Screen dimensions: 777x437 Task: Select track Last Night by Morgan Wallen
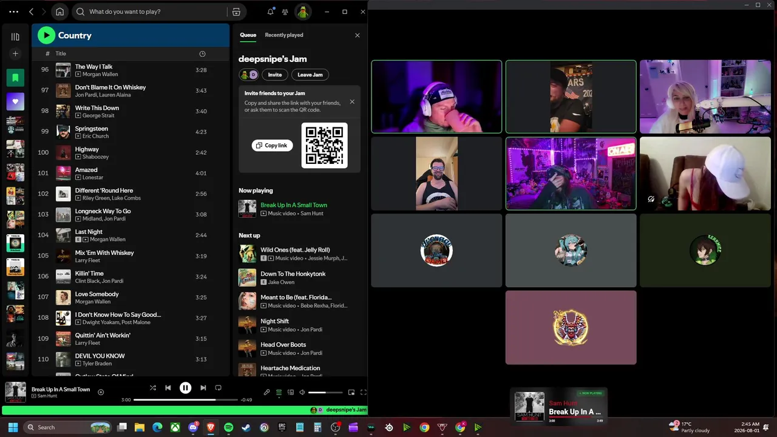point(131,235)
